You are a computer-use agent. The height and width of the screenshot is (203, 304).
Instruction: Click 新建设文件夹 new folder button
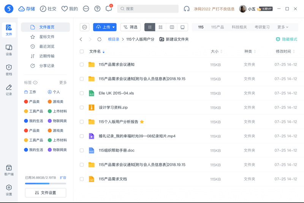(x=174, y=40)
